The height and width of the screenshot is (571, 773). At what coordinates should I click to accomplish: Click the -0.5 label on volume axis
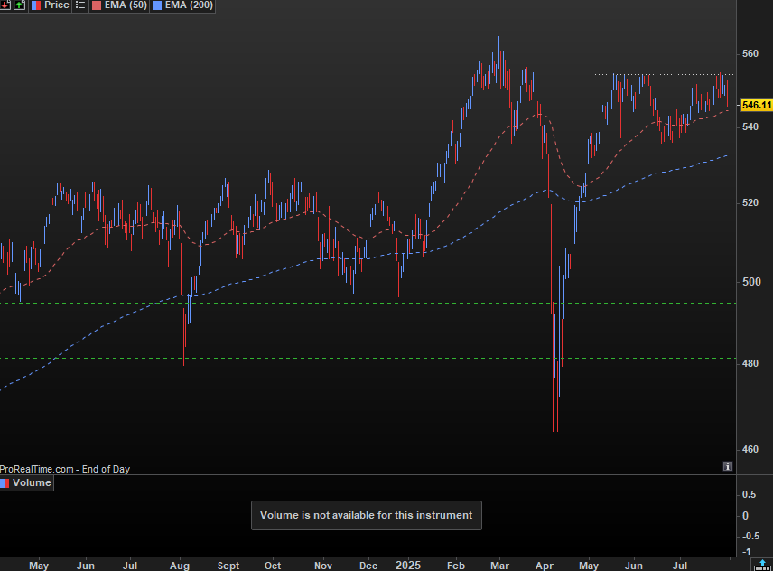coord(750,536)
